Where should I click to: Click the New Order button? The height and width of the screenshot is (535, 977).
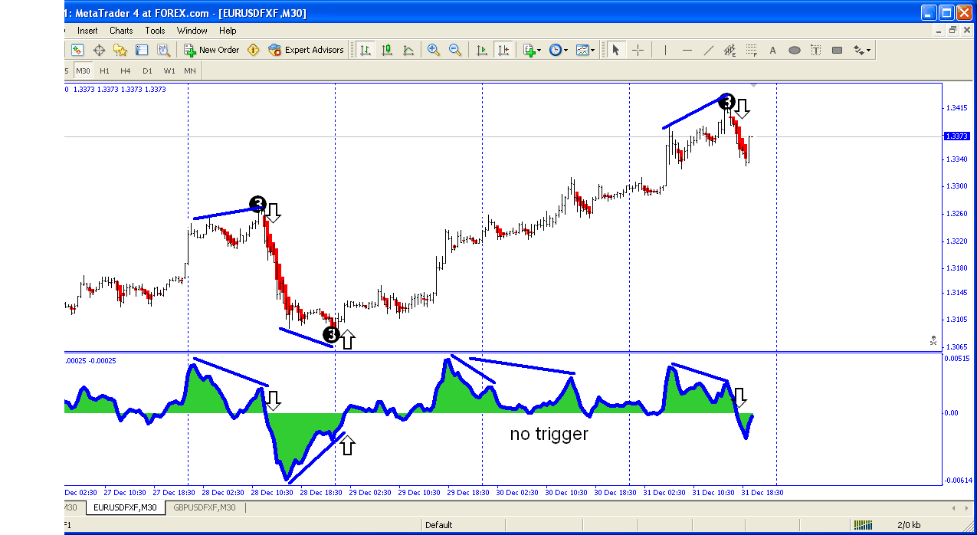211,50
